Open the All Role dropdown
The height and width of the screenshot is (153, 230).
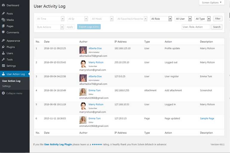161,19
